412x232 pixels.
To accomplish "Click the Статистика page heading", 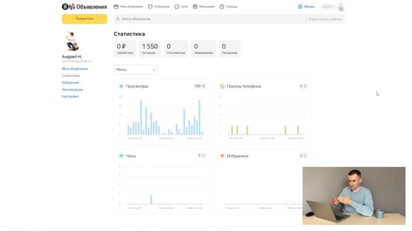I will tap(129, 34).
